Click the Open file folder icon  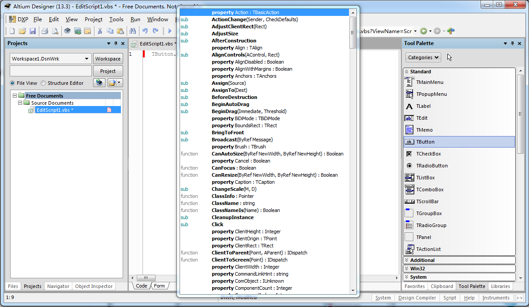pyautogui.click(x=22, y=31)
